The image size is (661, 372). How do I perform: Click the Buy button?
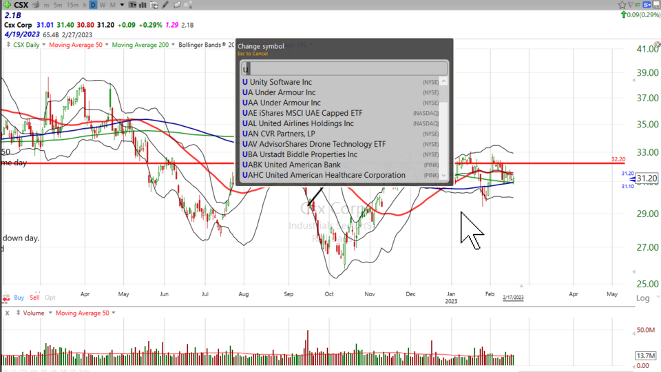tap(19, 298)
